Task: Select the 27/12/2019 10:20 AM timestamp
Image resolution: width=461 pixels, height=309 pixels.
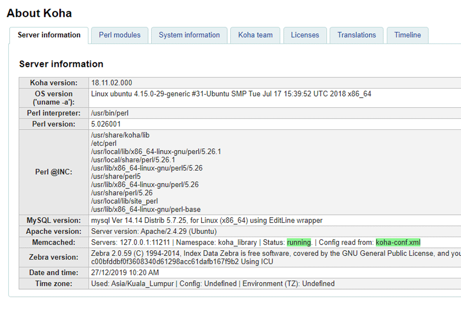Action: pyautogui.click(x=125, y=273)
